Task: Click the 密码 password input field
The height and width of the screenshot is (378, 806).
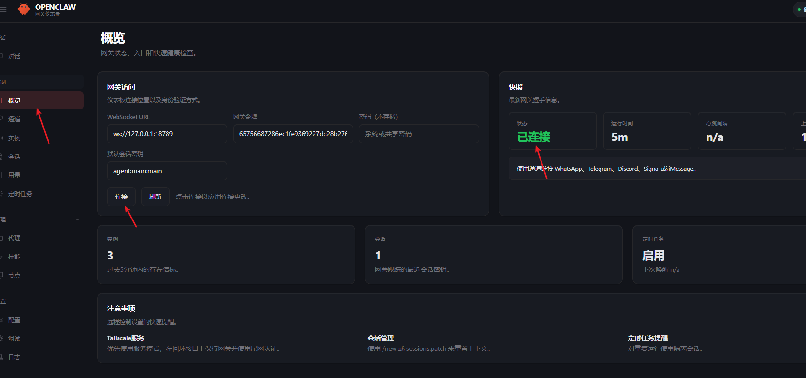Action: pyautogui.click(x=418, y=134)
